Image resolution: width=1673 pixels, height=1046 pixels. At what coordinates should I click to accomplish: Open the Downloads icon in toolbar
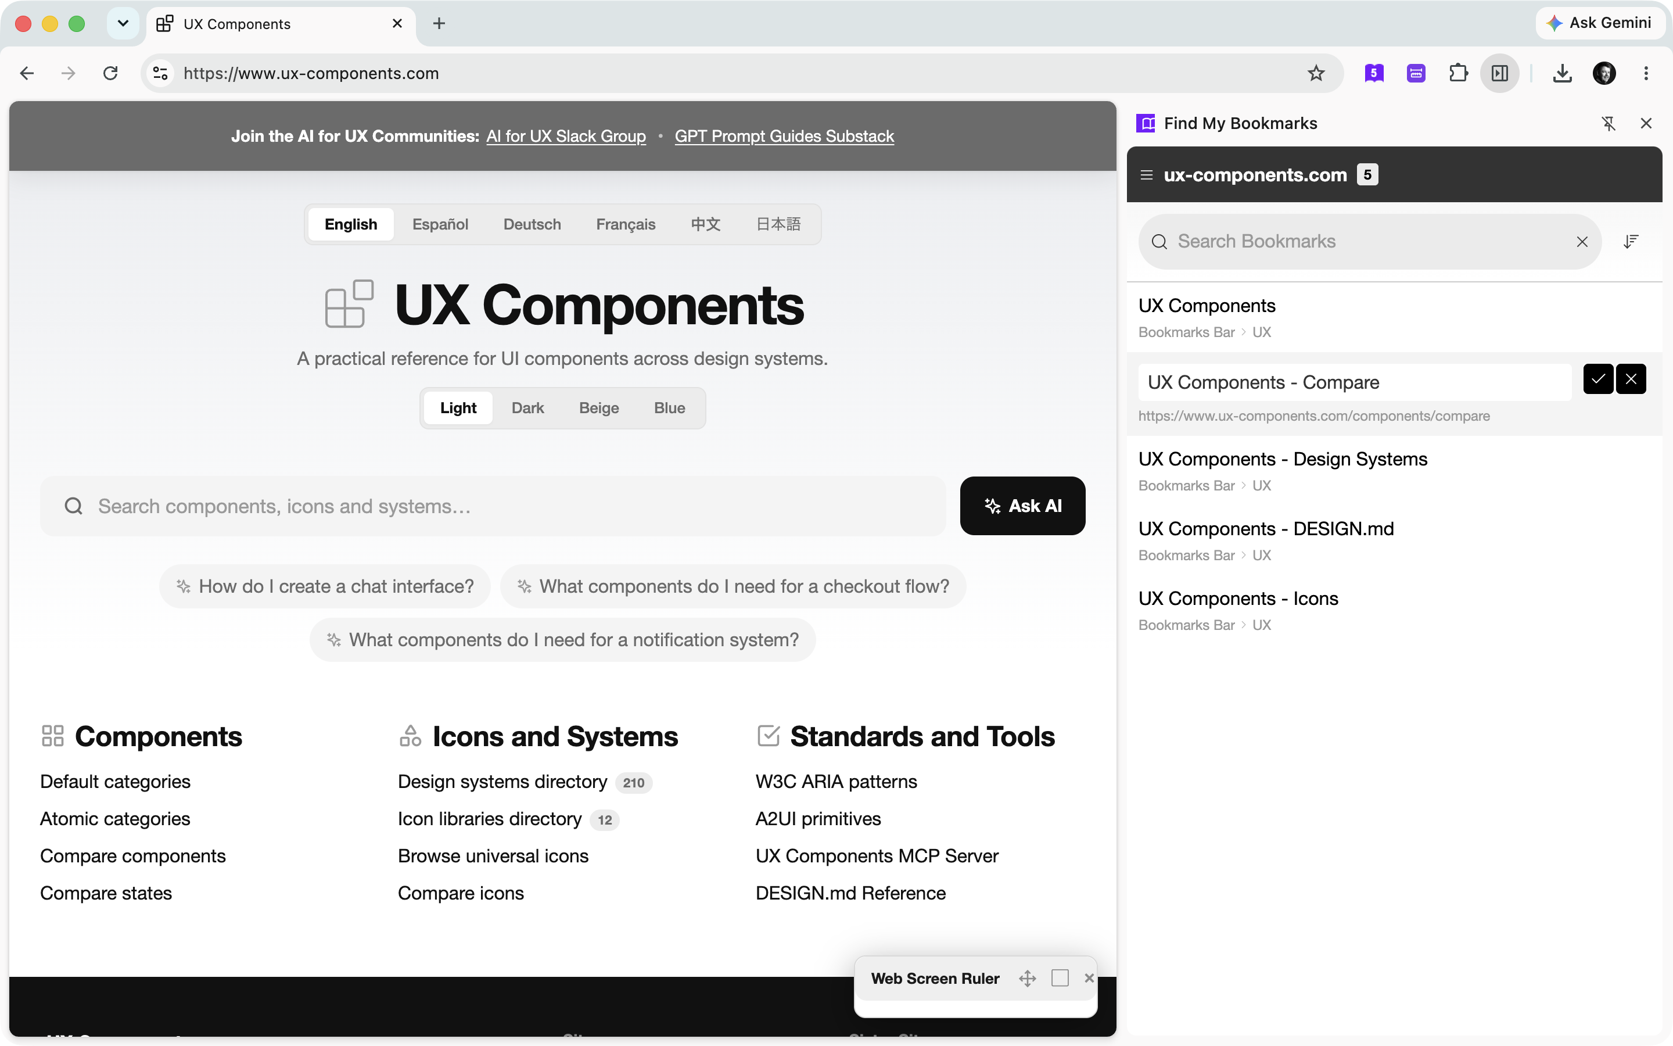(1563, 73)
